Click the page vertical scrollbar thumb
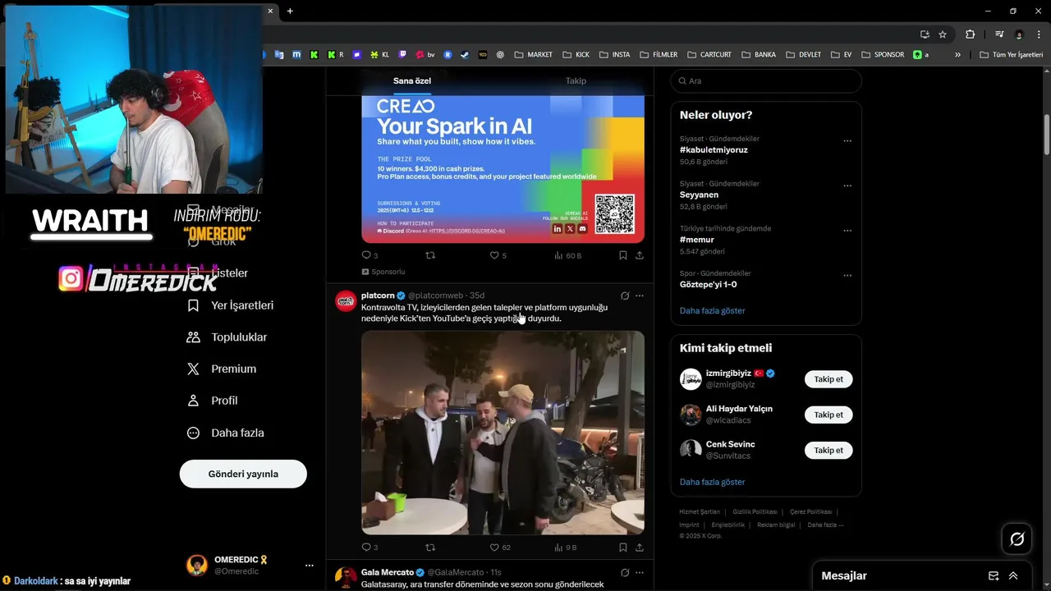 pos(1047,135)
